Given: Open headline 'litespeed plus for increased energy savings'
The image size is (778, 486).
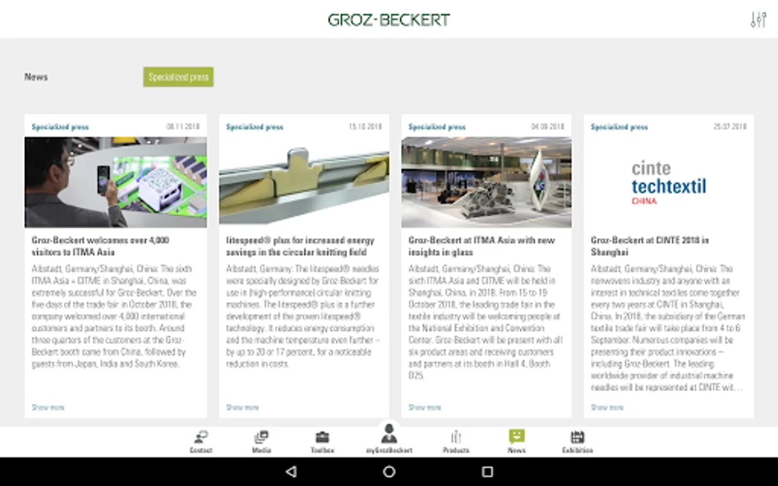Looking at the screenshot, I should pos(300,246).
